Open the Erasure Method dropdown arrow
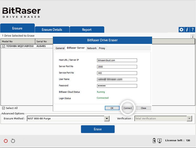The width and height of the screenshot is (196, 148). point(107,118)
